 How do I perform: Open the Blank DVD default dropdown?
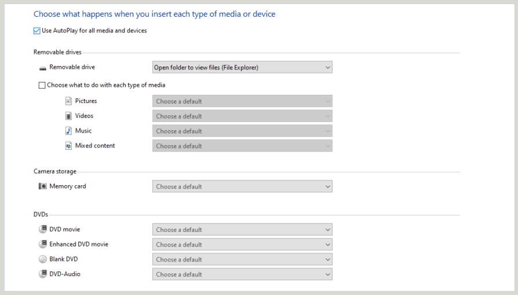[242, 260]
